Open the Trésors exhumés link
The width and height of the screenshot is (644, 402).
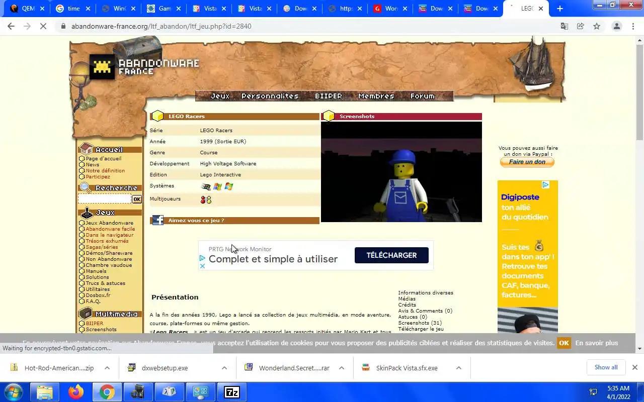(x=107, y=241)
